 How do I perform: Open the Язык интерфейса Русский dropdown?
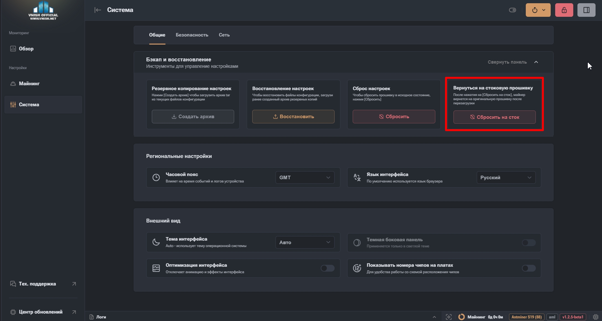(506, 178)
